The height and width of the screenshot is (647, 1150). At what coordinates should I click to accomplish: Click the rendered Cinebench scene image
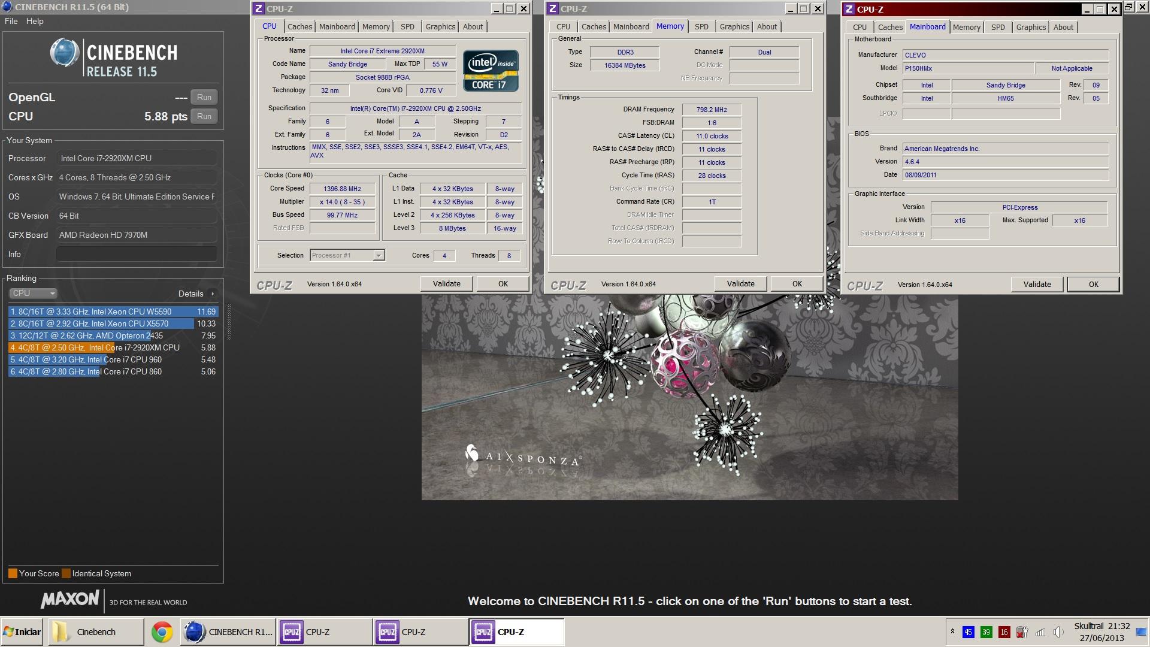[689, 397]
